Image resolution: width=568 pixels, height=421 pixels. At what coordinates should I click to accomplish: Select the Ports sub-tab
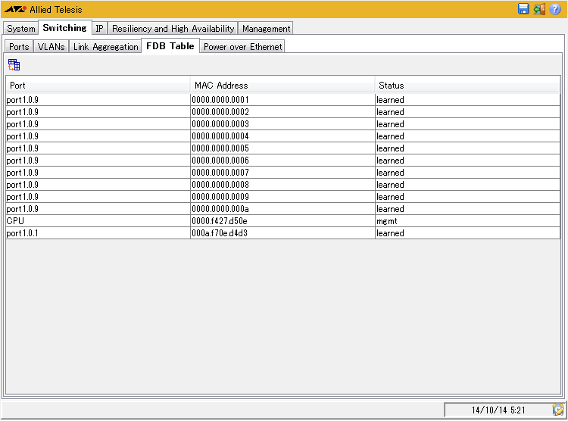pos(19,46)
